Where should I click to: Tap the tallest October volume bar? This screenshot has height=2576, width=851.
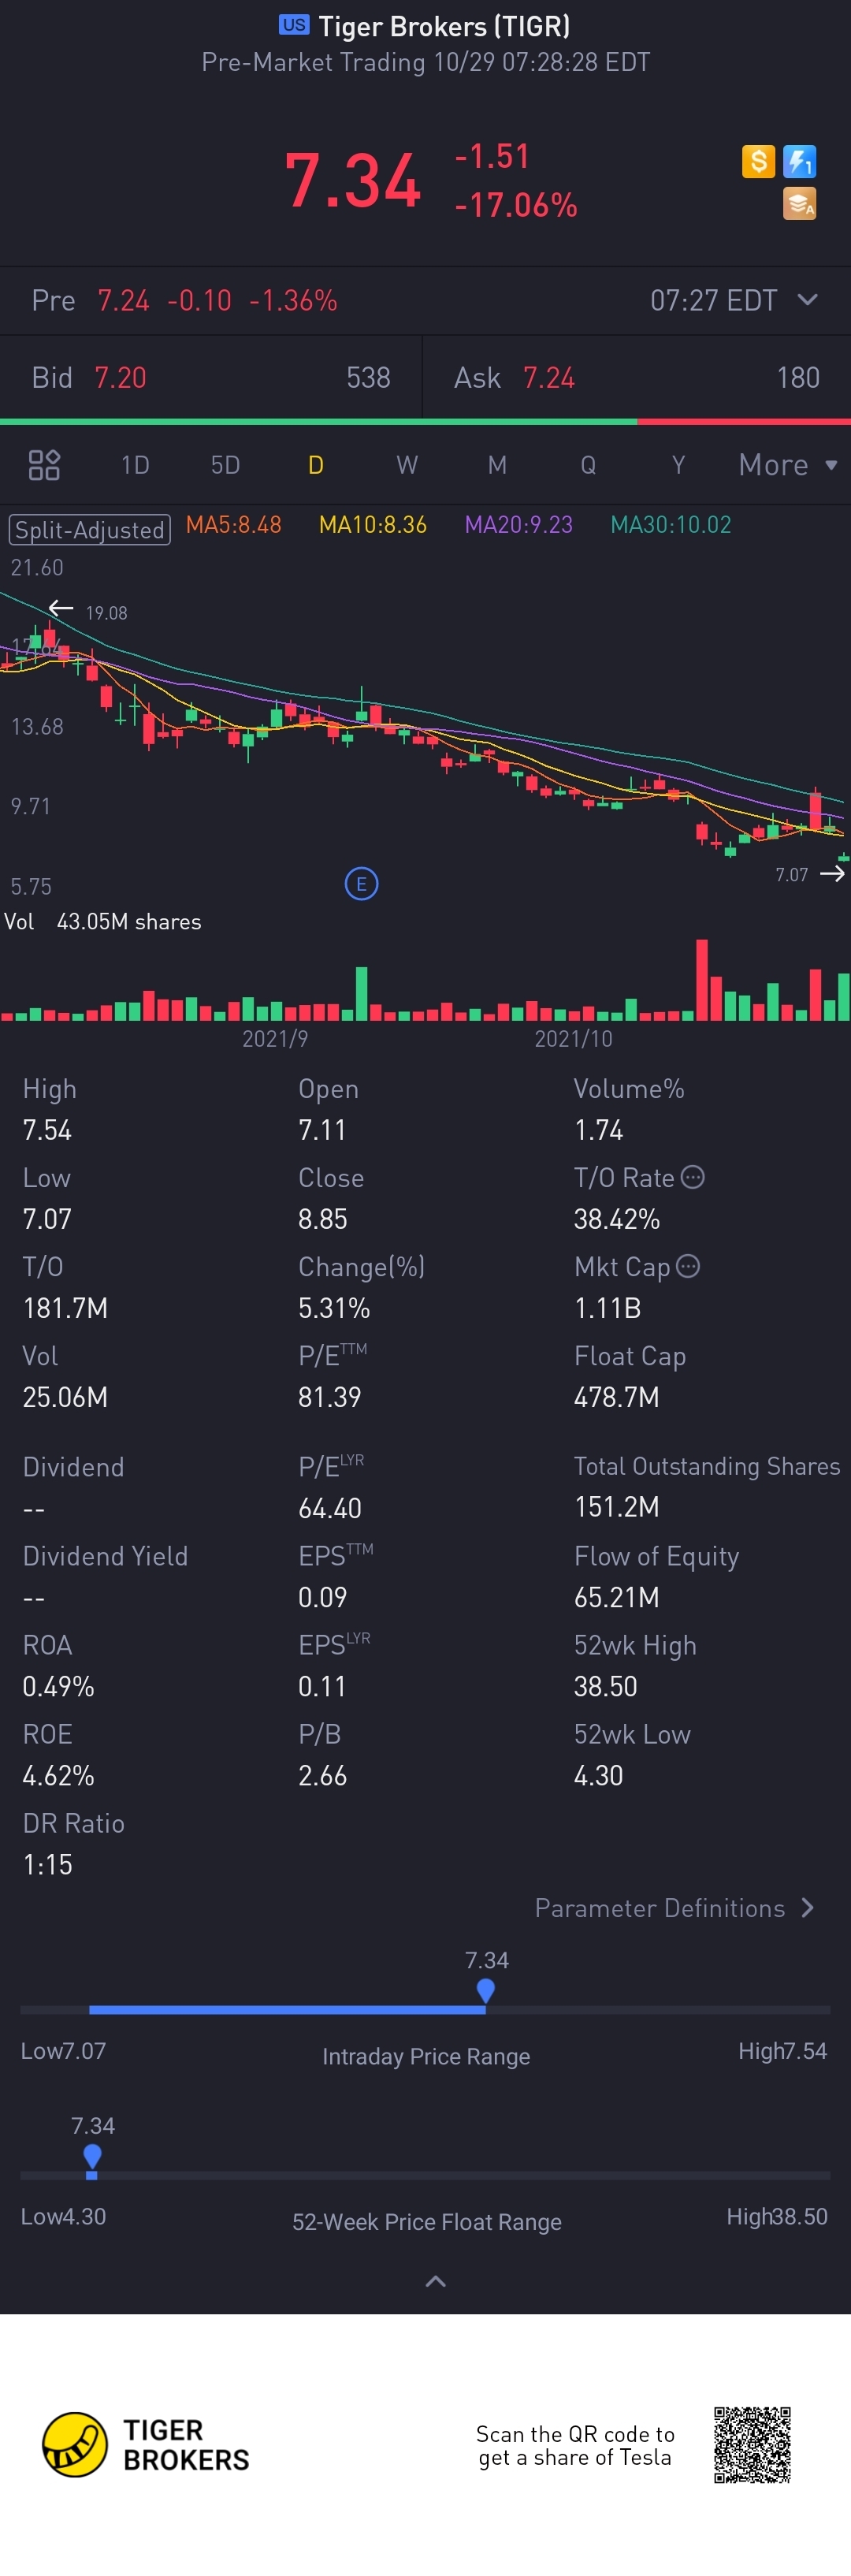click(702, 979)
